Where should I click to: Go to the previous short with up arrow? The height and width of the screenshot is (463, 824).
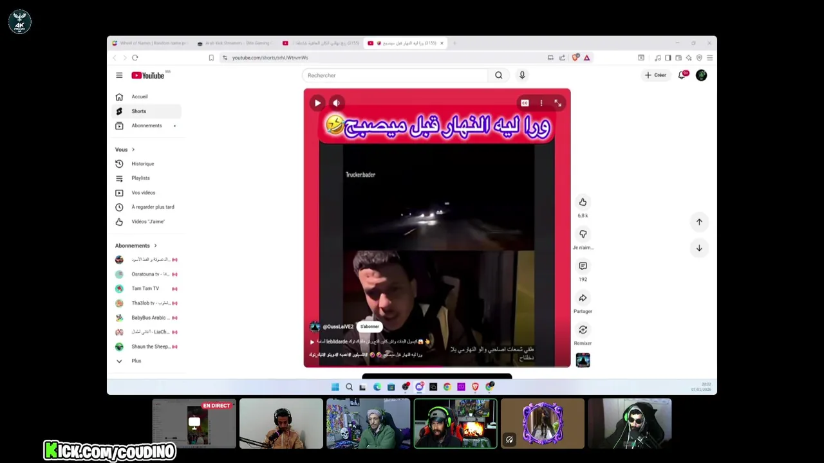699,222
